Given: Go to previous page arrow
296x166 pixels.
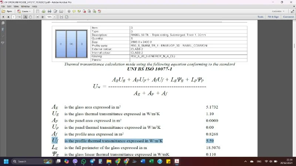Looking at the screenshot, I should (3, 17).
